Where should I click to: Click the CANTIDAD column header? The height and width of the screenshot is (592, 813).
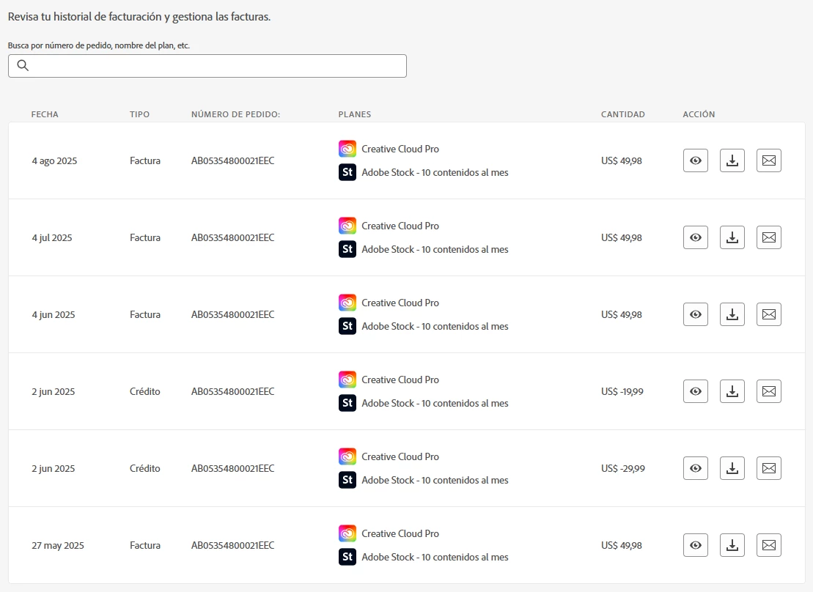pos(622,114)
